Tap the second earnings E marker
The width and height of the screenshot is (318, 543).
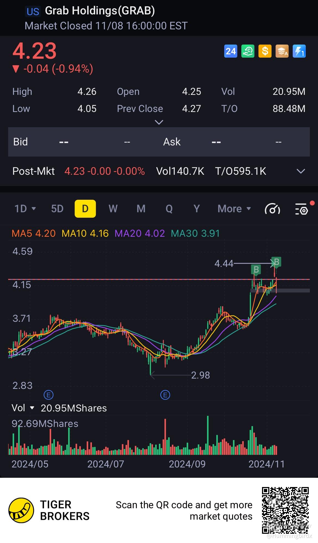point(165,395)
